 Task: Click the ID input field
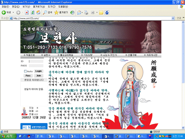[36, 61]
